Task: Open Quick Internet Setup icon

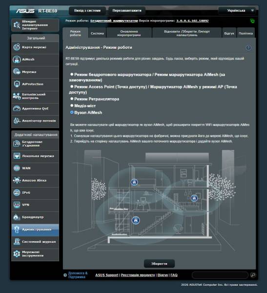Action: 17,25
